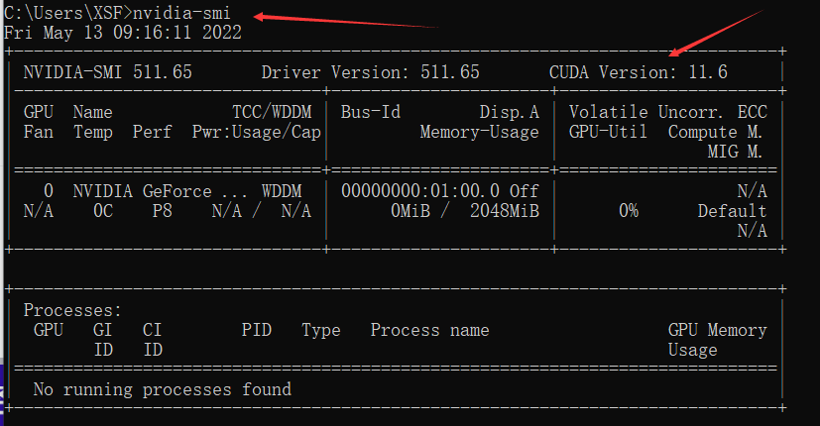Click the 'PID' column header
Viewport: 820px width, 426px height.
(x=256, y=330)
